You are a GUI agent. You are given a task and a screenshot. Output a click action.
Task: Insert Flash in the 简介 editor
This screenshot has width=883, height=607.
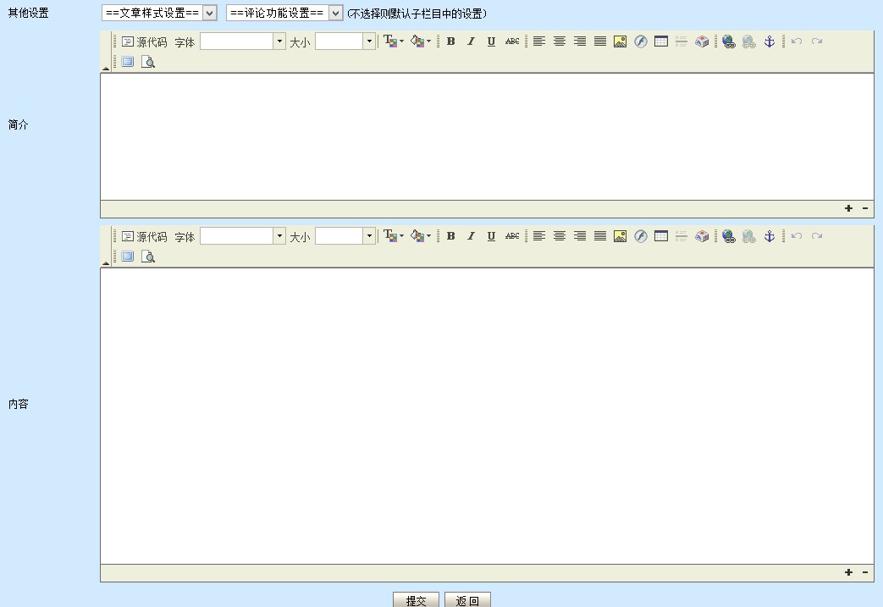click(x=641, y=41)
